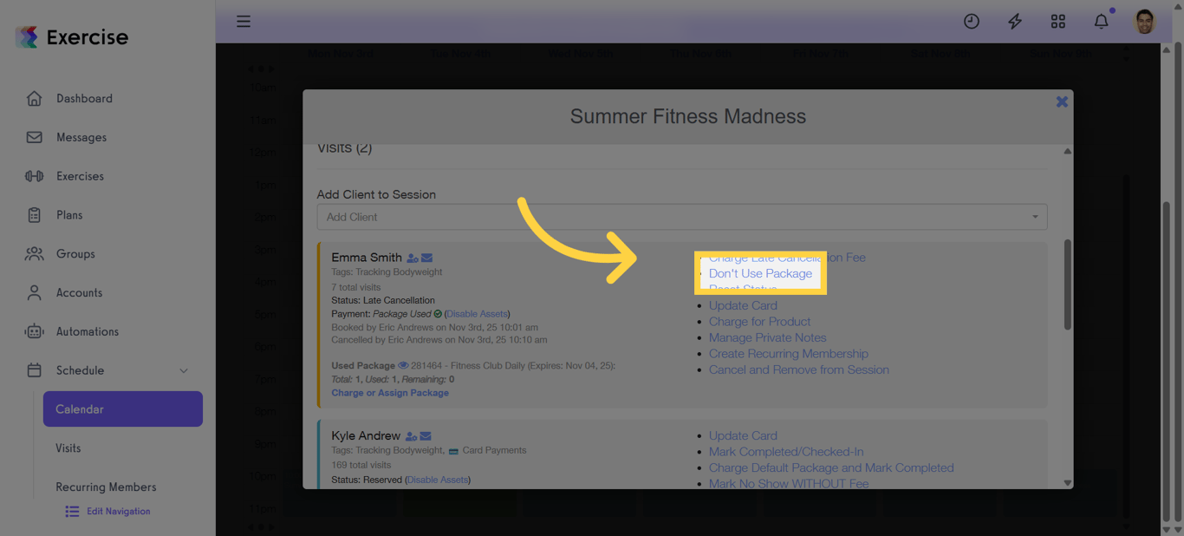
Task: Select the Calendar submenu item
Action: 123,409
